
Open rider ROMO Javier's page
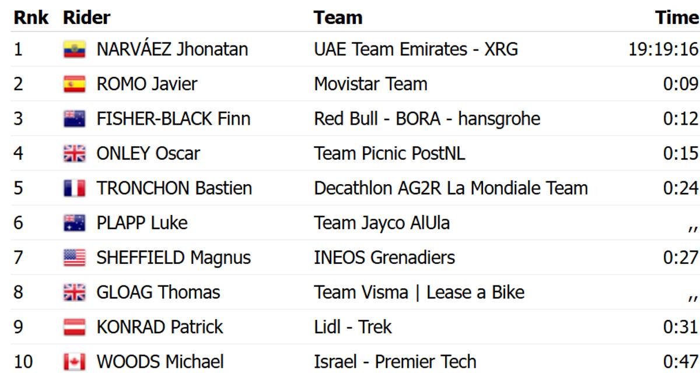point(146,84)
